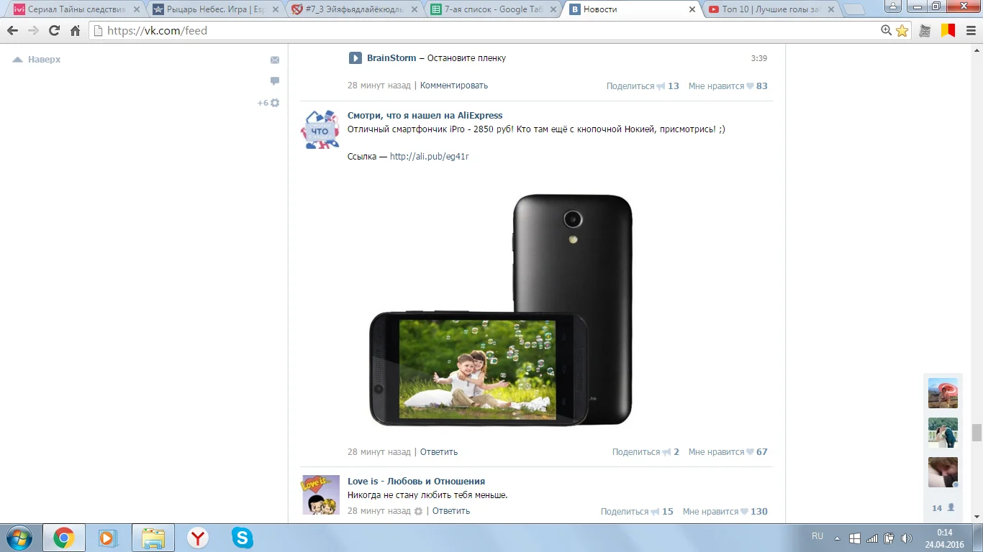983x552 pixels.
Task: Click the zoom magnifier in the address bar
Action: pos(887,31)
